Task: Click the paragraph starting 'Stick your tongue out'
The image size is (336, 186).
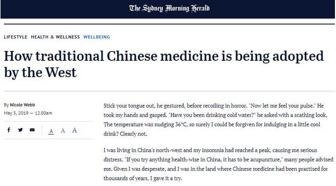Action: [215, 120]
